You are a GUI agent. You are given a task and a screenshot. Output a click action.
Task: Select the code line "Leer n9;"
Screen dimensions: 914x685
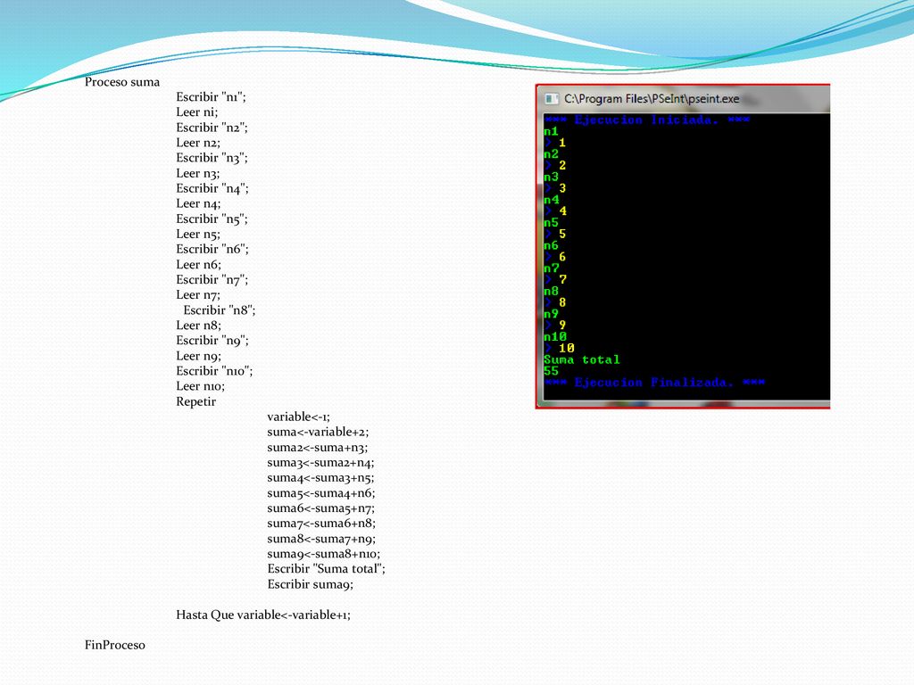199,356
